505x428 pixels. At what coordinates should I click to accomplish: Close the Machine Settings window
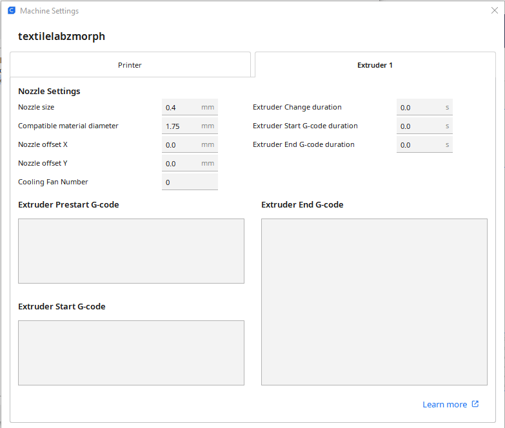[x=495, y=11]
